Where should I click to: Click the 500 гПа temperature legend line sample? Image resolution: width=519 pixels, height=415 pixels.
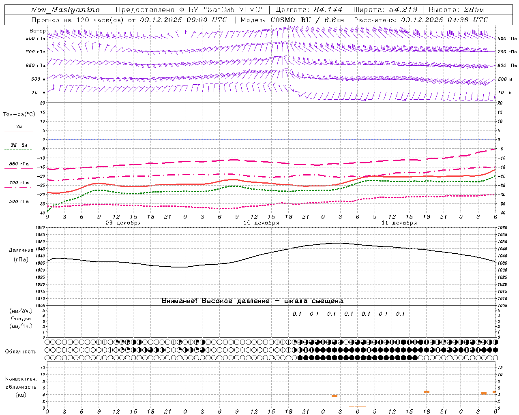[18, 206]
